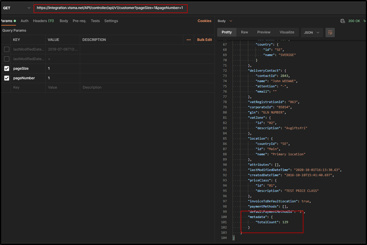Uncheck the pageNumber parameter checkbox
This screenshot has width=367, height=245.
click(x=7, y=78)
